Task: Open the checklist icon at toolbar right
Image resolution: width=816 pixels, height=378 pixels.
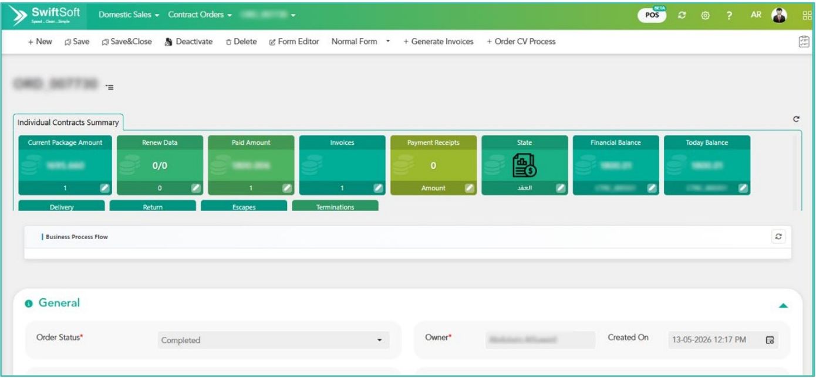Action: point(804,41)
